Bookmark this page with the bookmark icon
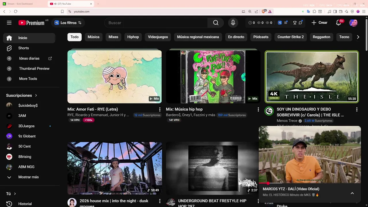 (62, 11)
